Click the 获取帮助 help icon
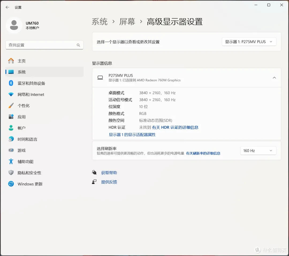The height and width of the screenshot is (256, 289). [94, 173]
